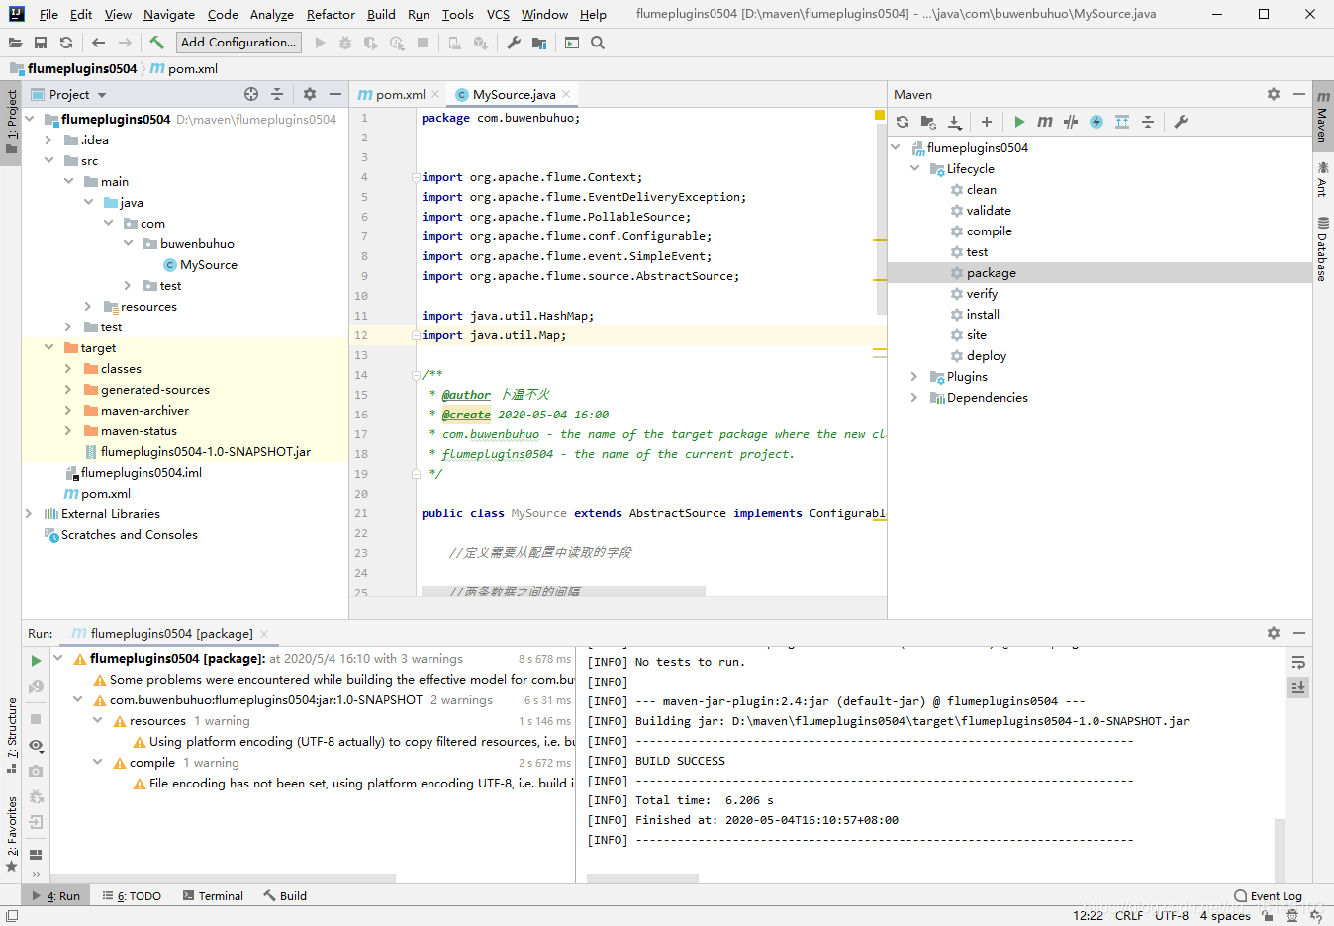
Task: Open Project Structure from the main toolbar
Action: point(539,43)
